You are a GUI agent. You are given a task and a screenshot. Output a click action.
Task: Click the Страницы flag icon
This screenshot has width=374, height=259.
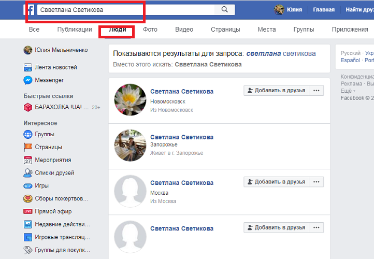click(x=28, y=147)
